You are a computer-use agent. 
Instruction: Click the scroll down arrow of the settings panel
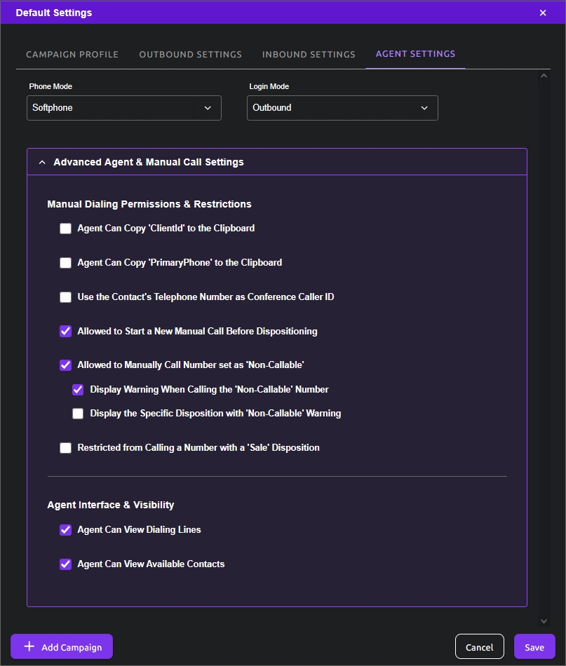coord(544,621)
